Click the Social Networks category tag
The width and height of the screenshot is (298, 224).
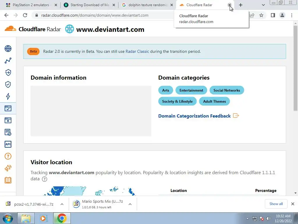(x=227, y=90)
